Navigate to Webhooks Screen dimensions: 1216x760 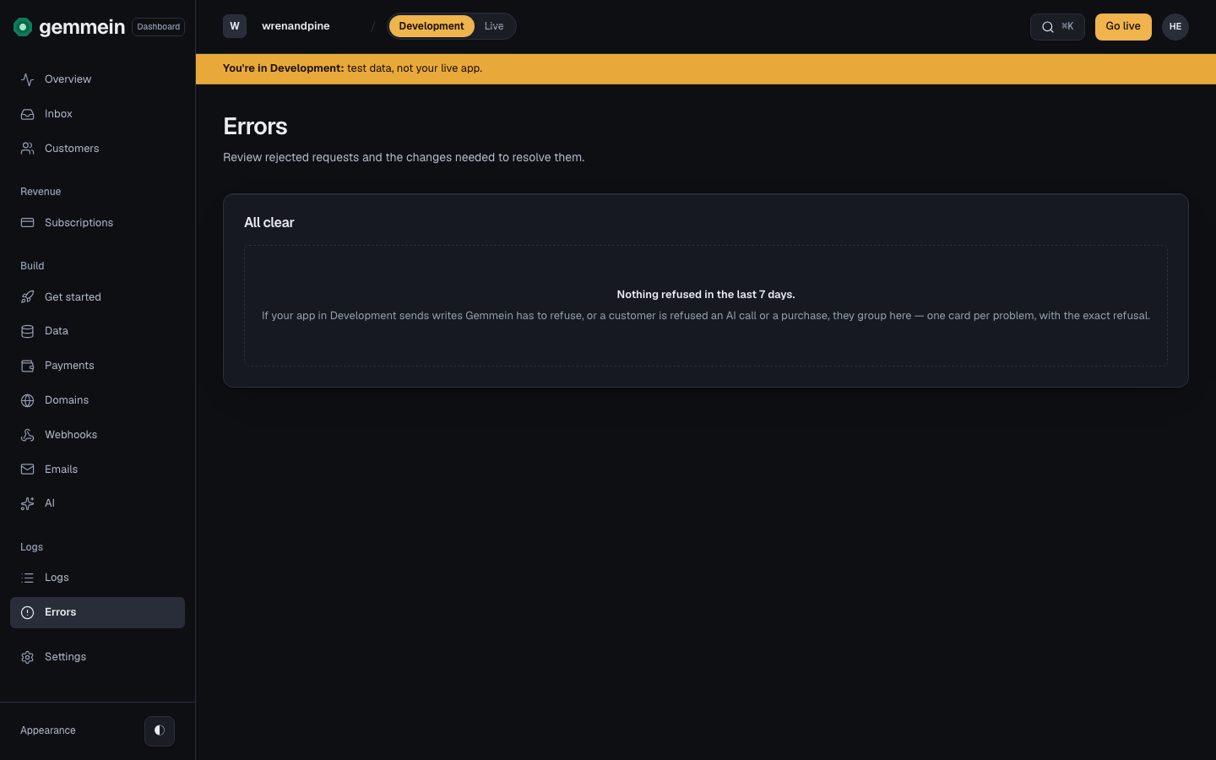[x=97, y=435]
